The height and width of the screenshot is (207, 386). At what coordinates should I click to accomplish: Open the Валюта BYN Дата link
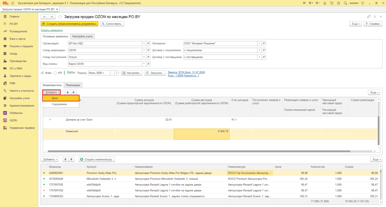[186, 73]
